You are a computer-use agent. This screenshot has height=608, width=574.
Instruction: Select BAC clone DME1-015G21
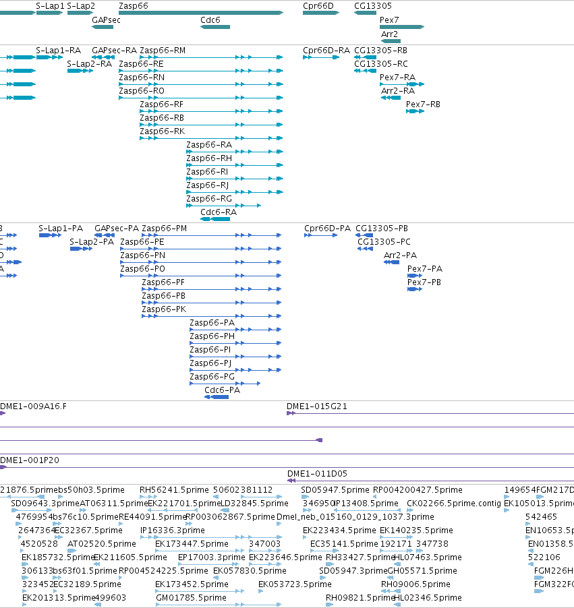(317, 406)
